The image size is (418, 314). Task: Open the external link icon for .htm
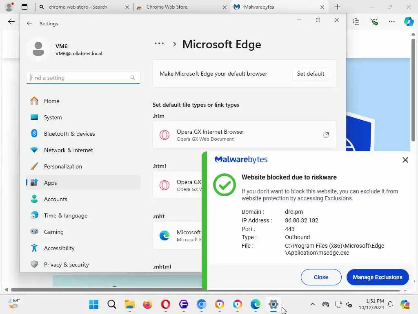(326, 135)
